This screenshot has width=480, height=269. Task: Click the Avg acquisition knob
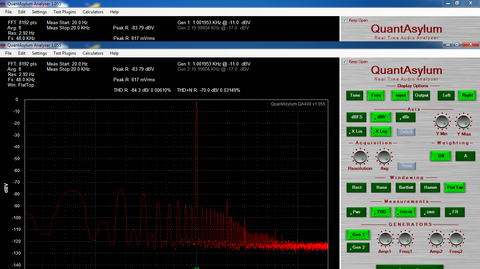click(384, 157)
